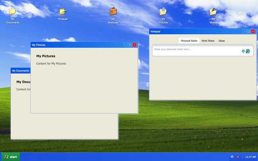Open the My Pictures desktop icon
The image size is (258, 161).
(163, 15)
